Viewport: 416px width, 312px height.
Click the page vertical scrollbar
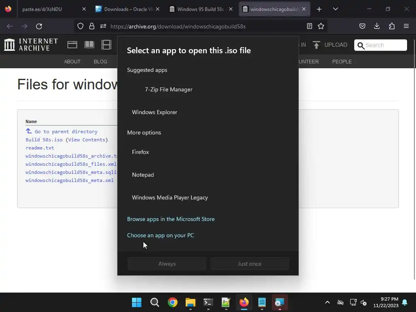(414, 159)
